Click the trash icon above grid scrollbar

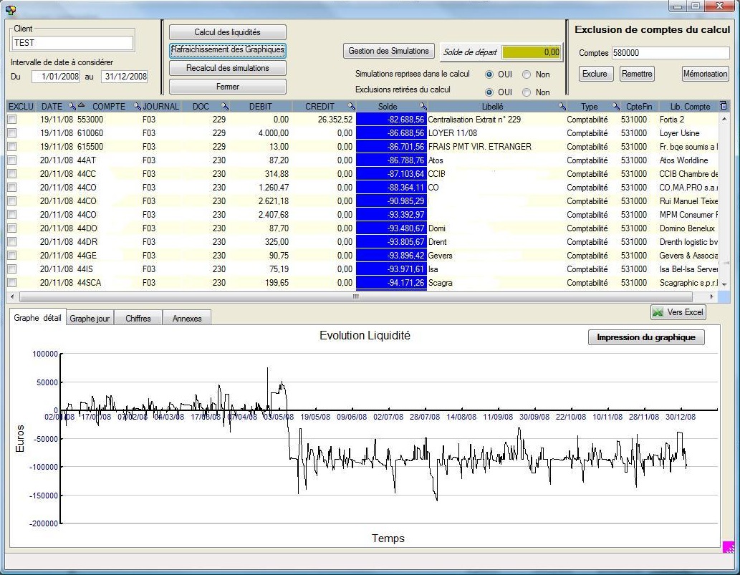click(724, 106)
